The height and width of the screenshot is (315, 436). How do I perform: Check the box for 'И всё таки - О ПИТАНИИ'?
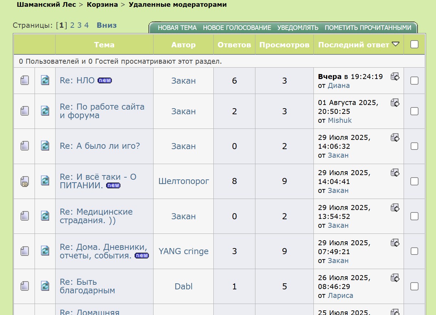pos(414,182)
